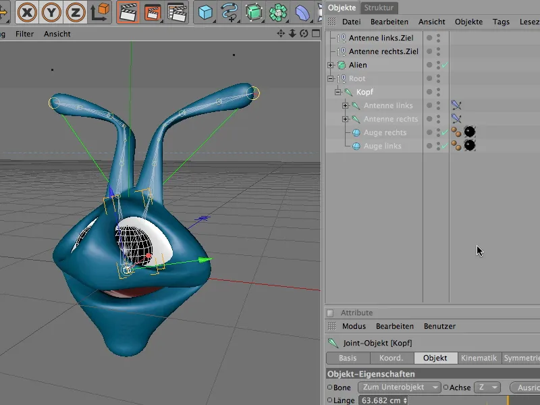
Task: Click the Objekte manager grip handle icon
Action: (x=331, y=22)
